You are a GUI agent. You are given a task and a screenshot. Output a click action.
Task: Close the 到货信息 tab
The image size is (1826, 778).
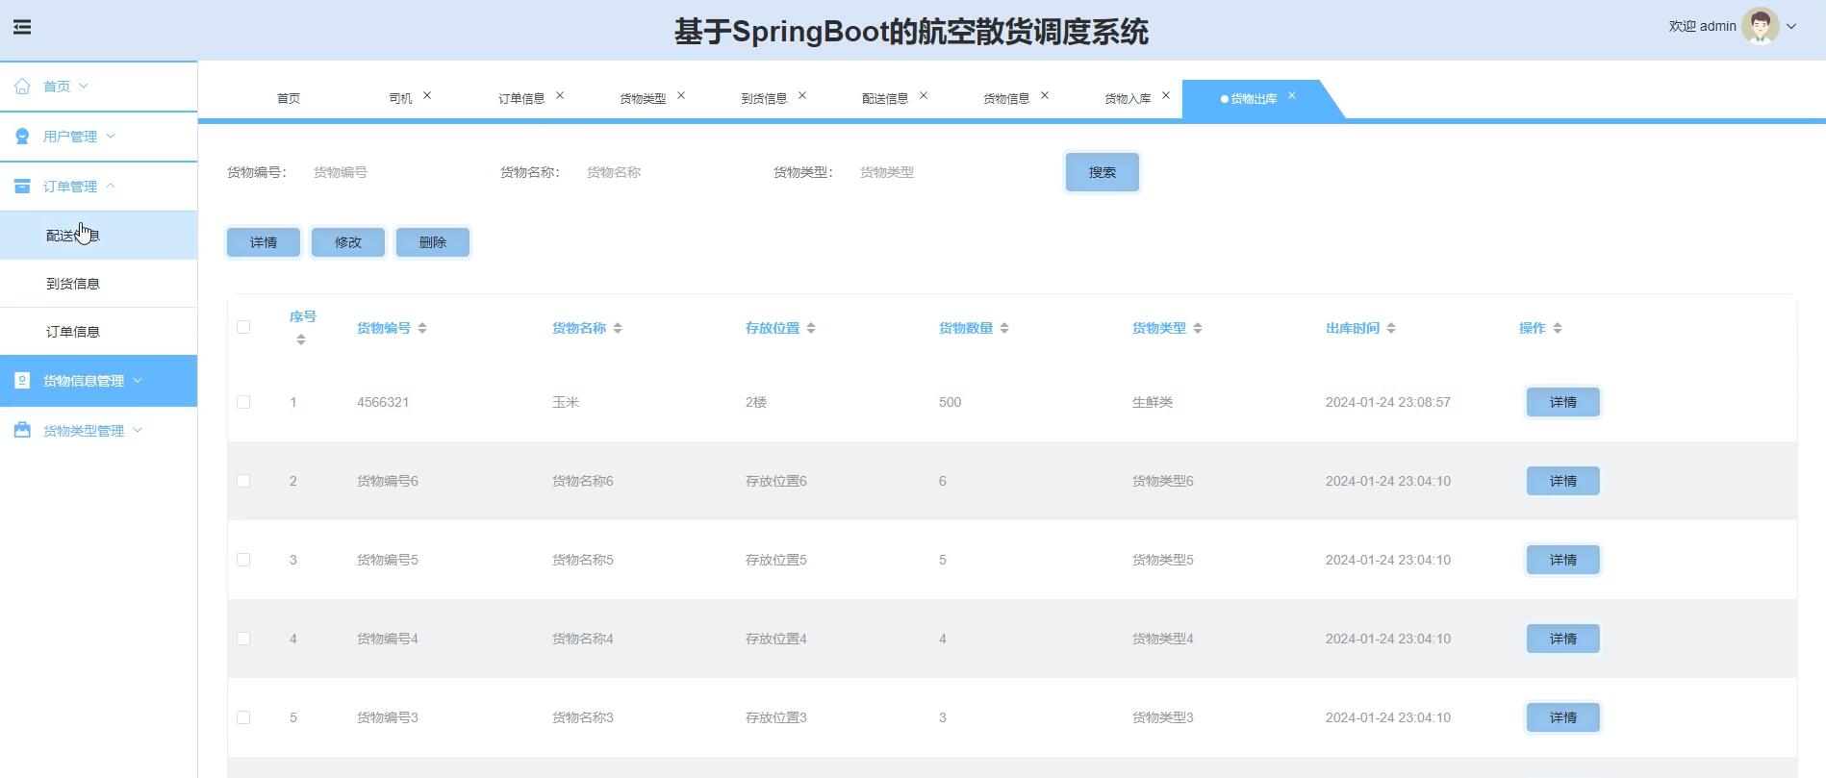click(x=802, y=95)
